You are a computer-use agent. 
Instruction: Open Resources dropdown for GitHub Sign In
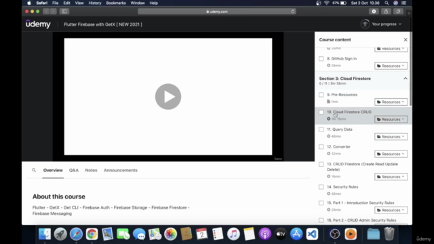point(391,66)
